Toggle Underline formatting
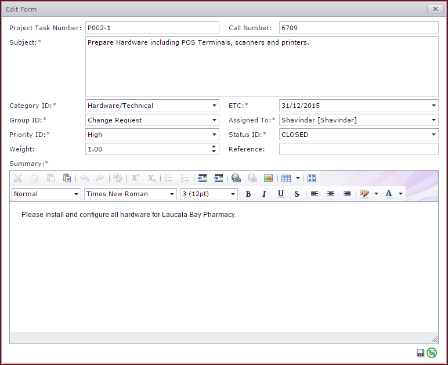 tap(280, 194)
